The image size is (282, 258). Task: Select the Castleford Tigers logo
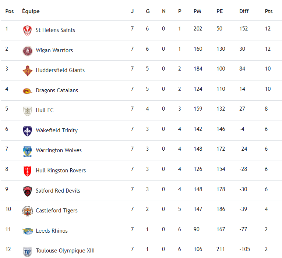[x=27, y=211]
